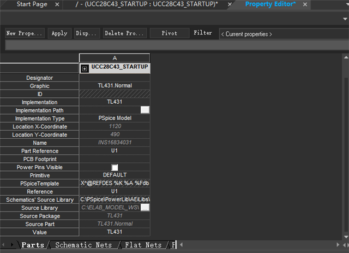This screenshot has width=349, height=253.
Task: Apply the property changes
Action: coord(59,33)
